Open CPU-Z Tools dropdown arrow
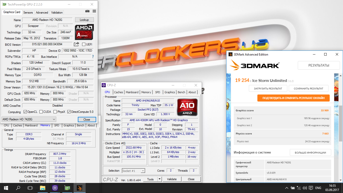Viewport: 343px width, 193px height. pyautogui.click(x=159, y=179)
